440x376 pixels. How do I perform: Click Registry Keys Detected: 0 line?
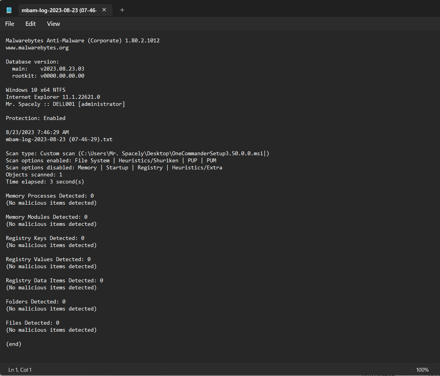(45, 238)
